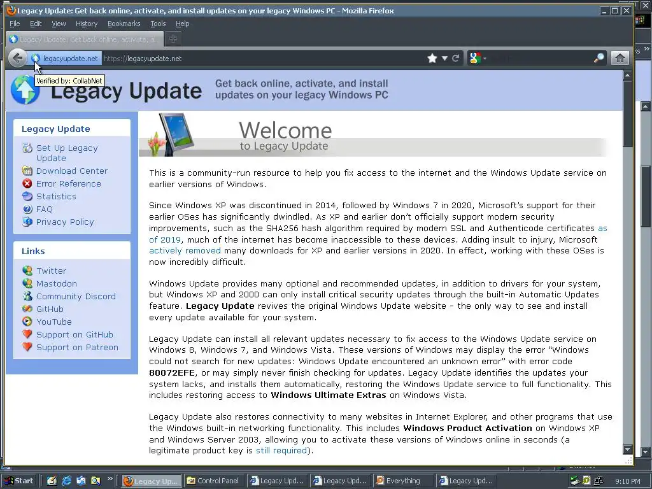Screen dimensions: 652x489
Task: Open the Error Reference link
Action: [x=69, y=184]
